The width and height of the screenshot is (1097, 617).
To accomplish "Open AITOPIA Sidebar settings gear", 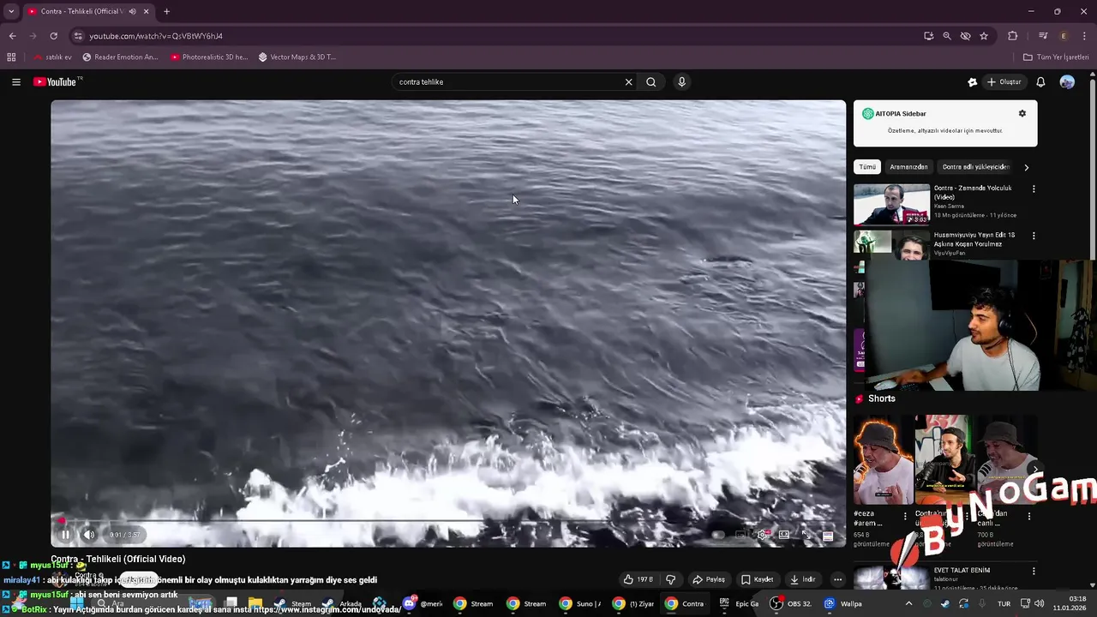I will pos(1022,113).
